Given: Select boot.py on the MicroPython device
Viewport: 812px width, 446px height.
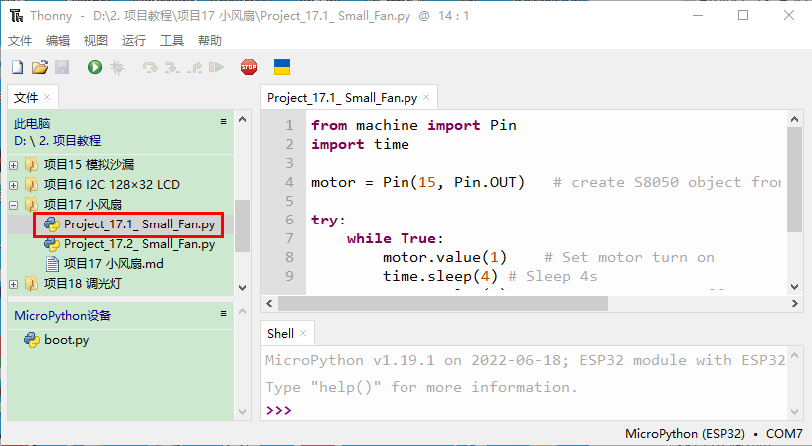Looking at the screenshot, I should click(x=66, y=340).
